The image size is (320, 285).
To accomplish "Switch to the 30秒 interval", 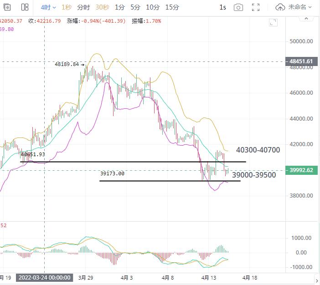I will click(102, 7).
